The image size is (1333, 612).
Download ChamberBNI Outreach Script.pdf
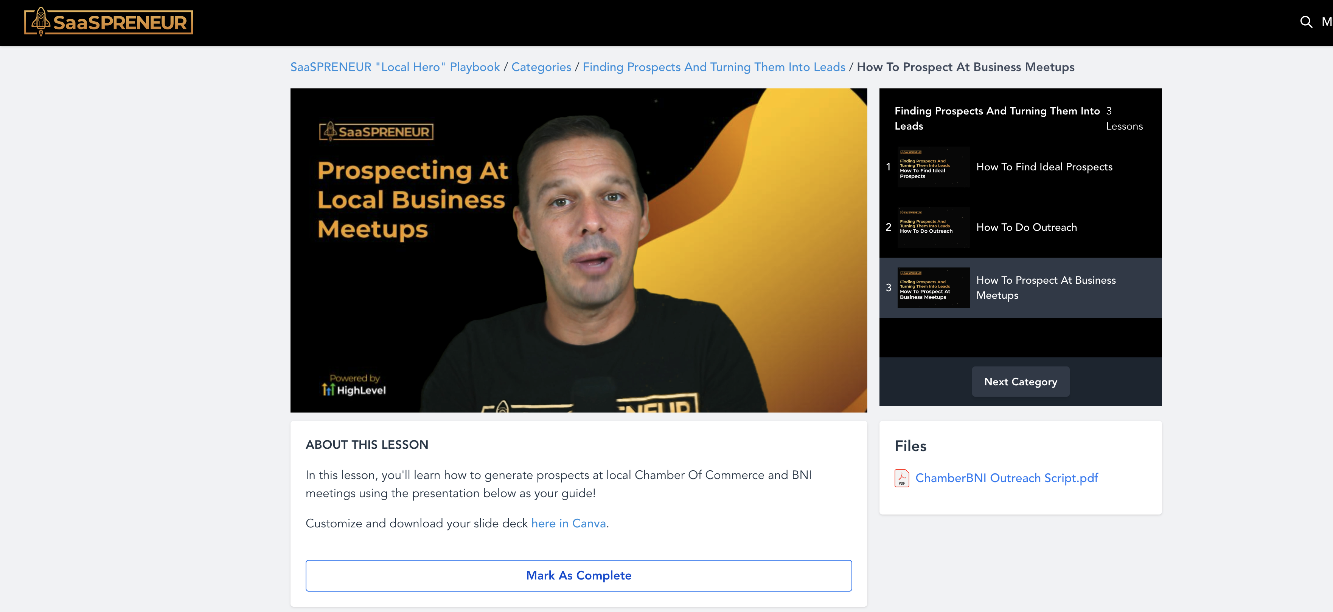click(1007, 478)
